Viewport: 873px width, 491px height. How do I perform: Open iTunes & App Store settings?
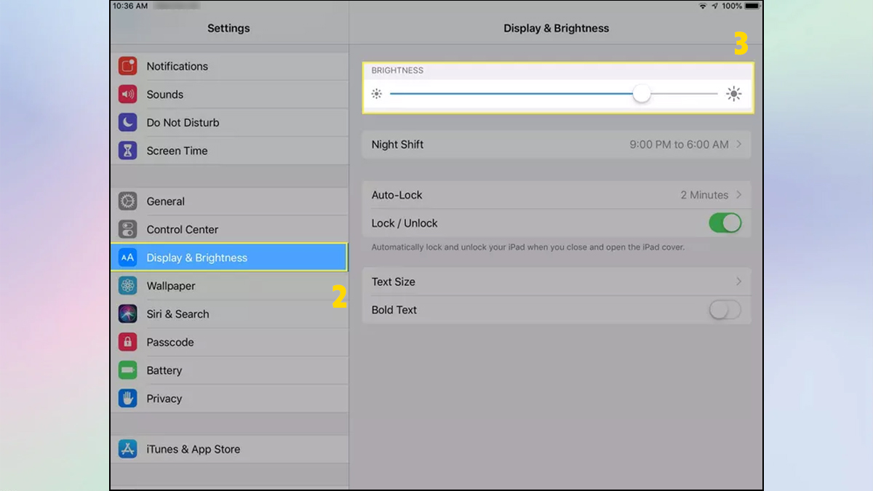(229, 449)
